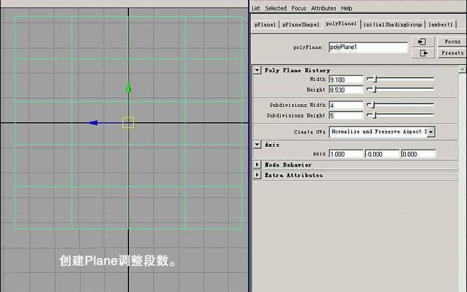Click the output connection icon button
This screenshot has width=467, height=292.
[422, 53]
